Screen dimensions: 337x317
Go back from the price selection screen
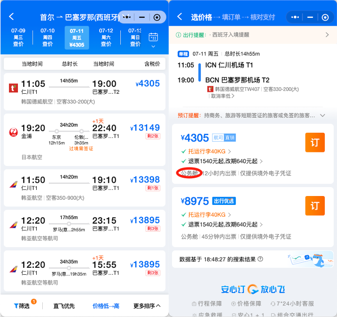pyautogui.click(x=180, y=16)
